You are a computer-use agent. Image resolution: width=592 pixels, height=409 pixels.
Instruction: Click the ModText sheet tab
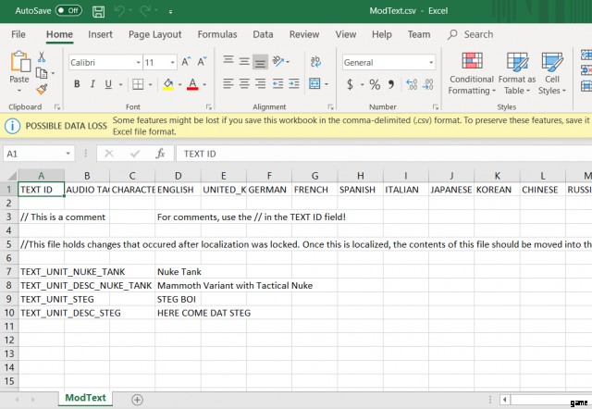84,398
